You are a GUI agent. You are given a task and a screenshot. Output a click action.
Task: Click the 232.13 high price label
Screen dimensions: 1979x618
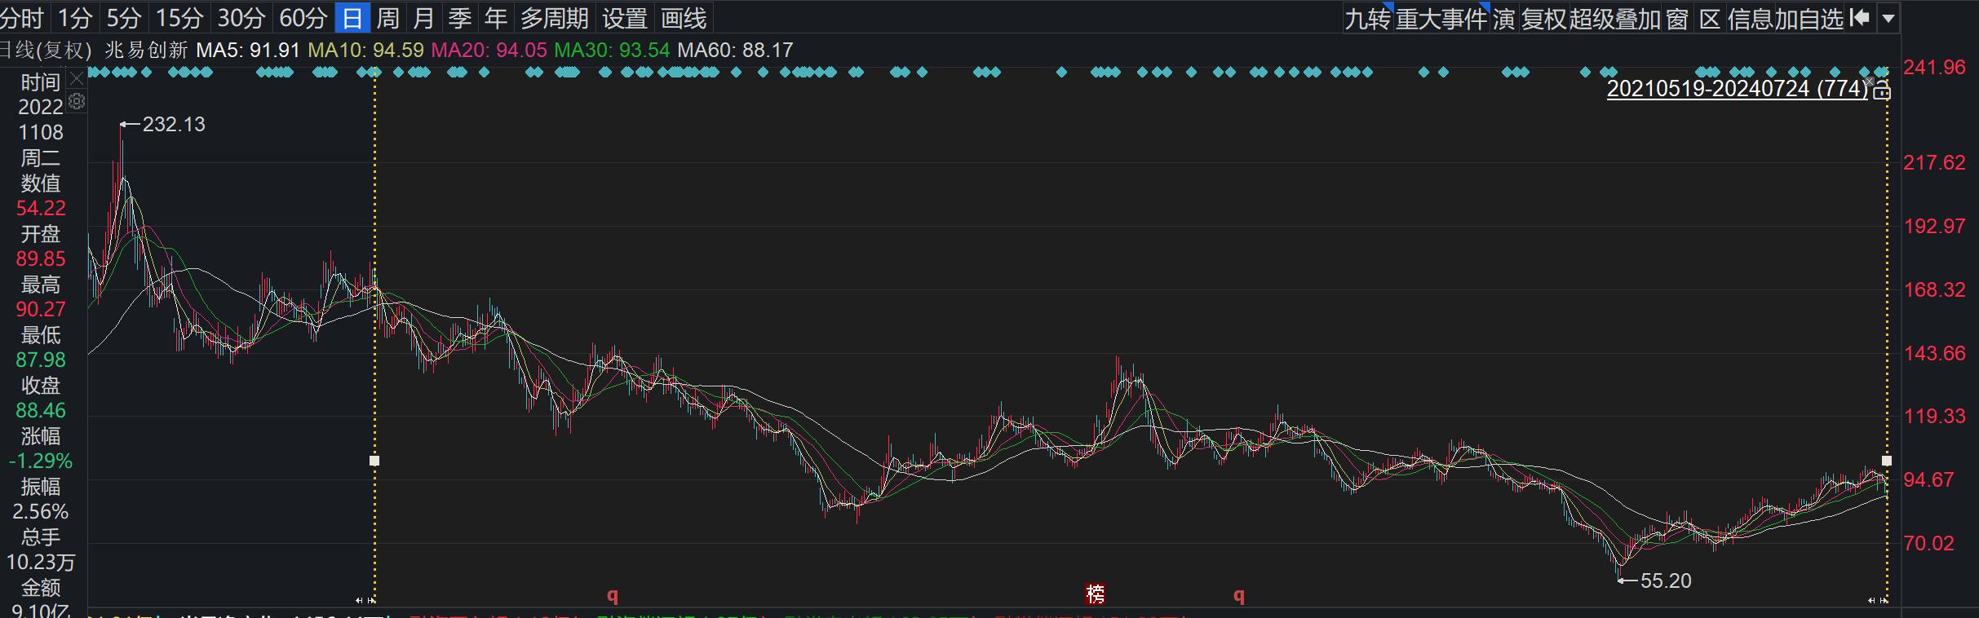coord(174,124)
